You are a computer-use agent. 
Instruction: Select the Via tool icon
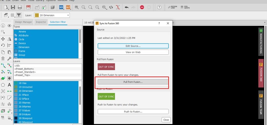click(9, 78)
